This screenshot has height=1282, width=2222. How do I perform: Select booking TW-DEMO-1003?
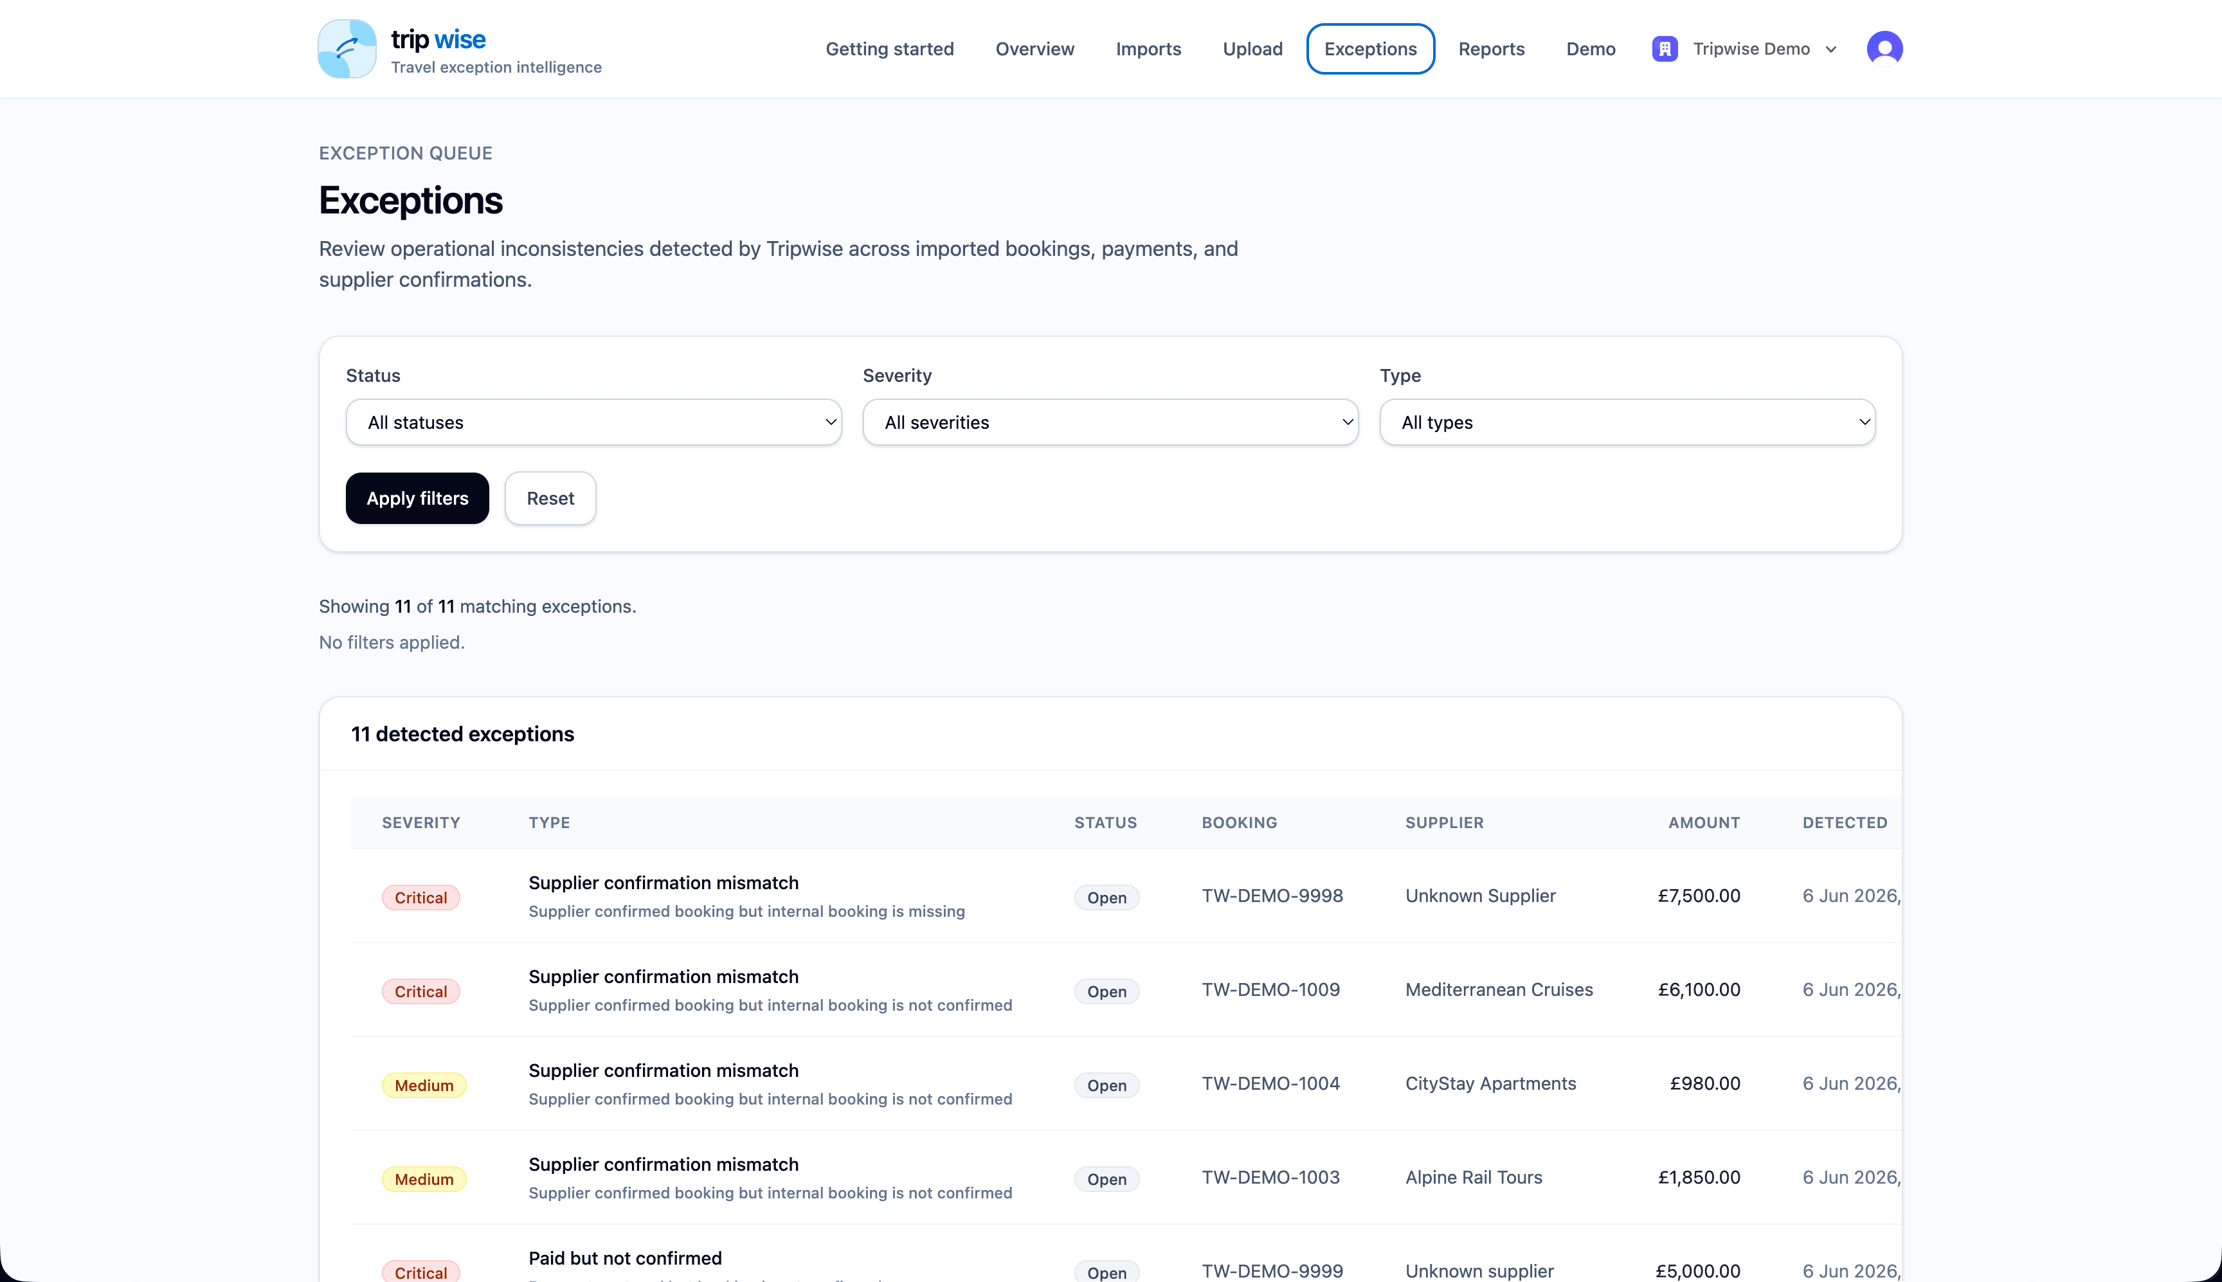coord(1270,1177)
